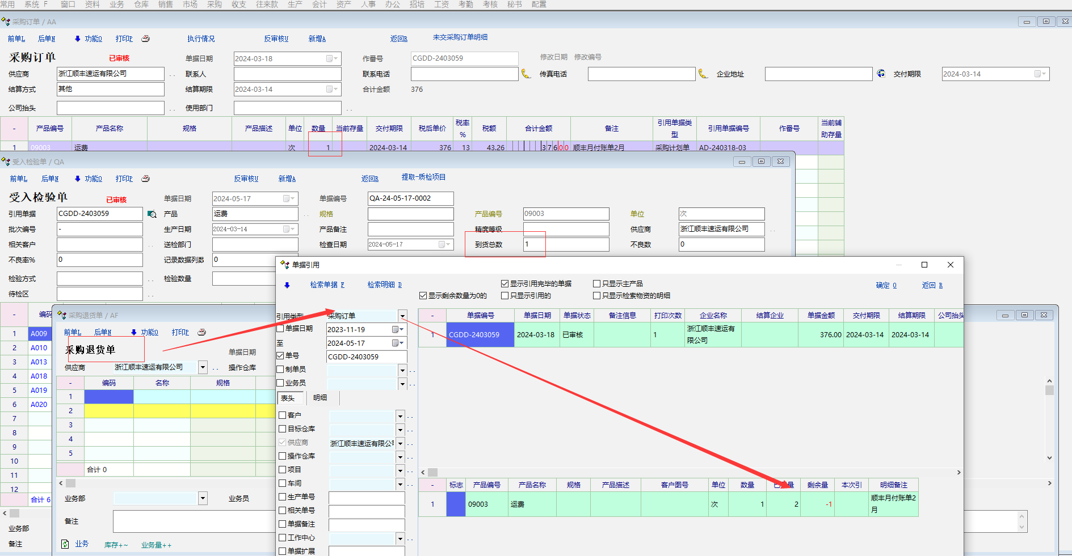Image resolution: width=1072 pixels, height=556 pixels.
Task: Click the phone icon next to 传真电话
Action: [x=703, y=74]
